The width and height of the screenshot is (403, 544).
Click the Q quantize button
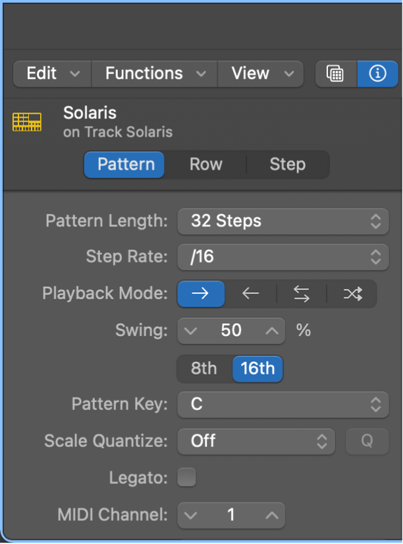(x=367, y=440)
